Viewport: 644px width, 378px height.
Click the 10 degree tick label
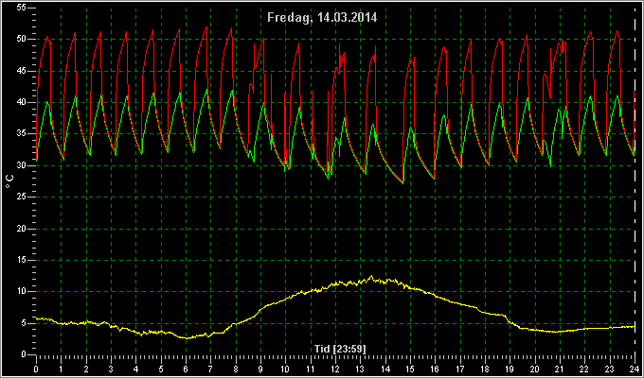click(22, 291)
